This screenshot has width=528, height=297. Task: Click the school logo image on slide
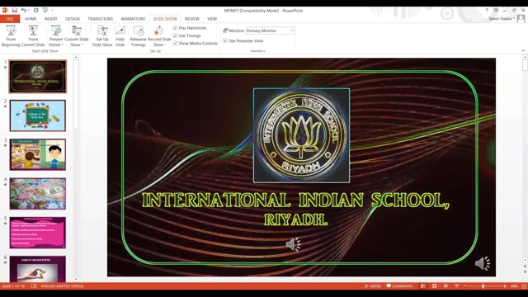coord(301,135)
